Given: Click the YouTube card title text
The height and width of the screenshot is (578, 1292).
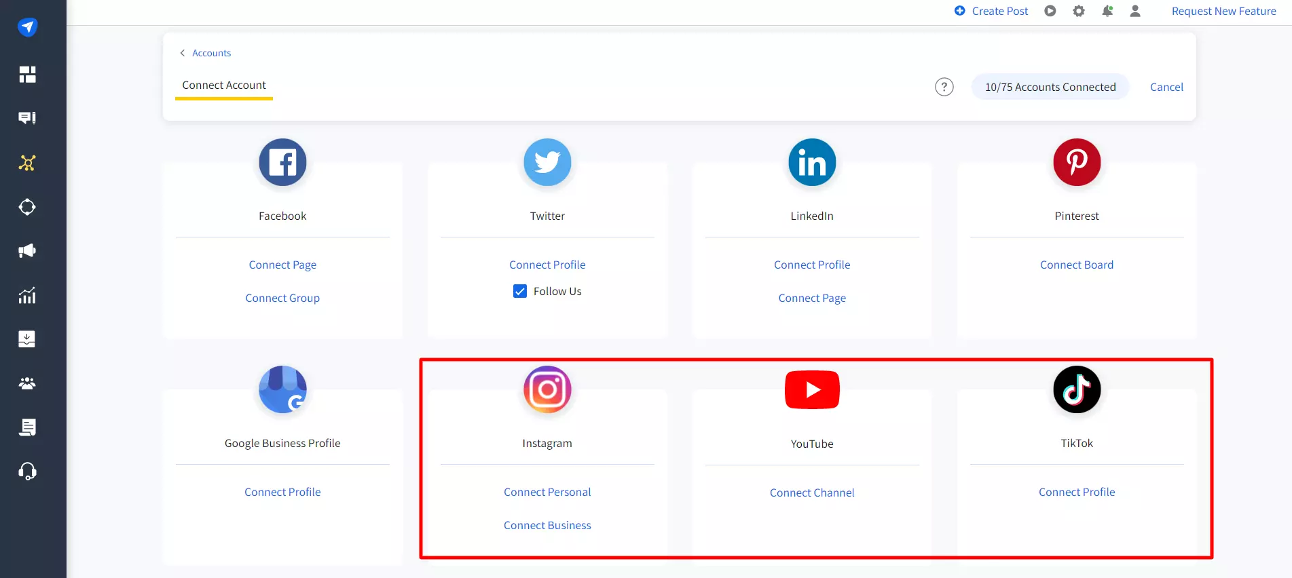Looking at the screenshot, I should 812,444.
